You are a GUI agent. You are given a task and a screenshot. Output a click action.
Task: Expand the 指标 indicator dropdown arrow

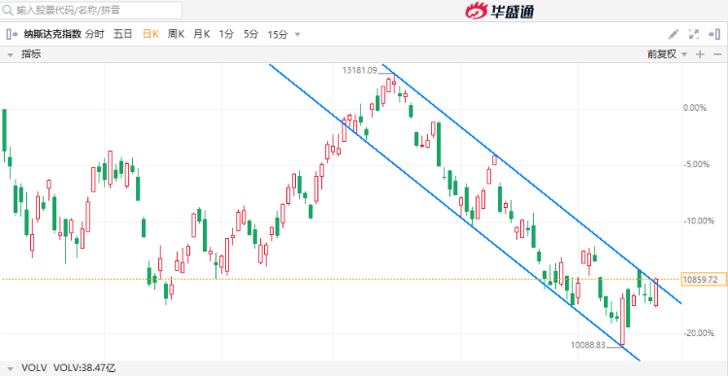click(x=10, y=54)
